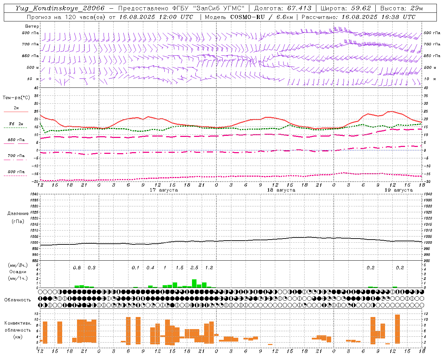Click the Давление pressure panel label
Viewport: 442px width, 354px height.
[x=18, y=213]
